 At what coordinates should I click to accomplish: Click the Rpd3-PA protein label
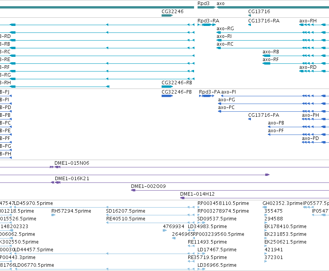tap(210, 92)
